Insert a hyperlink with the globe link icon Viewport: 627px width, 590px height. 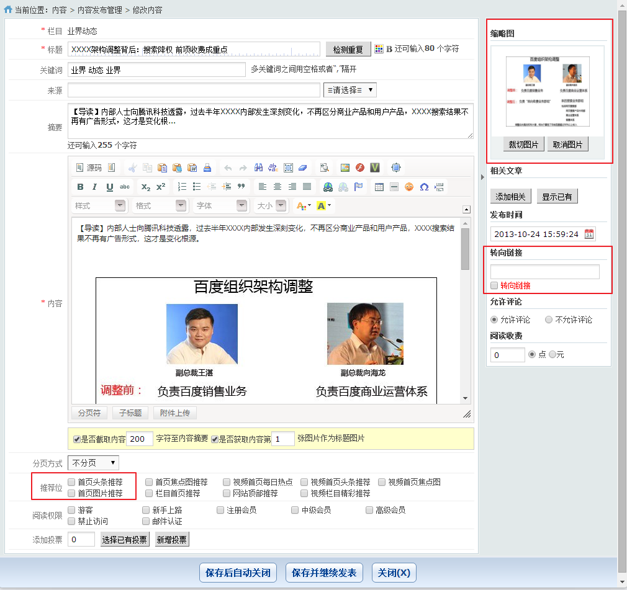(x=328, y=187)
